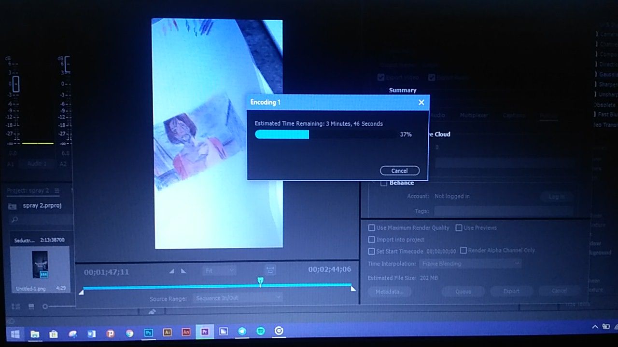Open Microsoft Store from taskbar
The image size is (618, 347).
[54, 333]
